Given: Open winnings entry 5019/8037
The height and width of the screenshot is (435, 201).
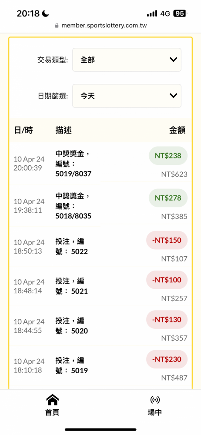Looking at the screenshot, I should pyautogui.click(x=100, y=164).
